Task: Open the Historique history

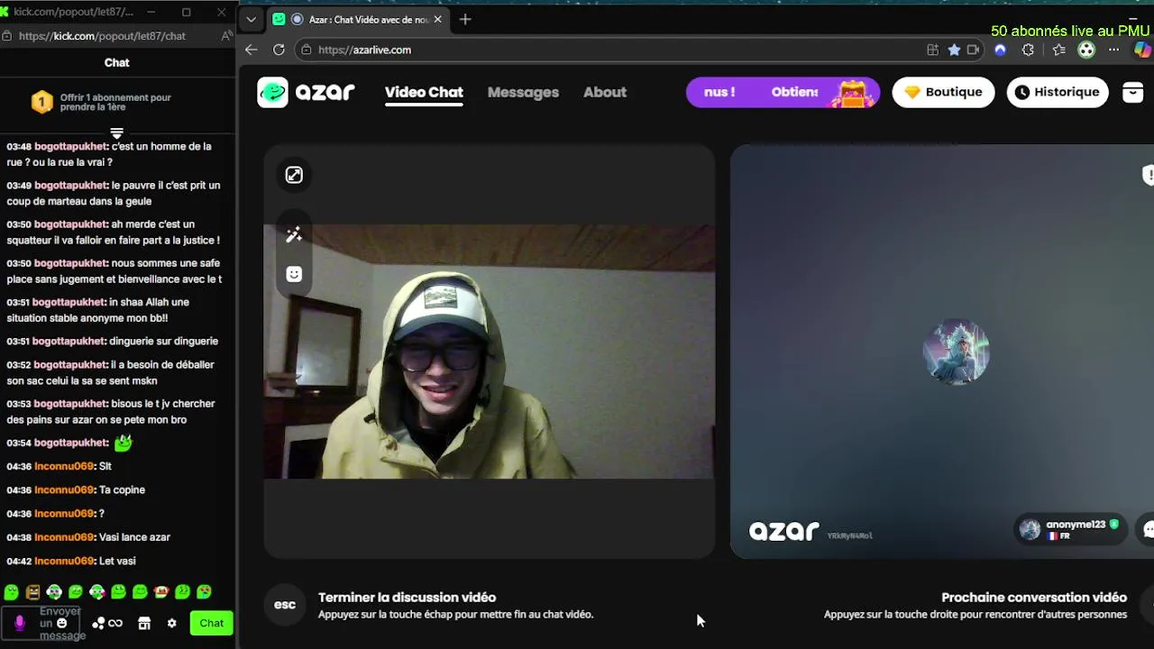Action: pos(1058,92)
